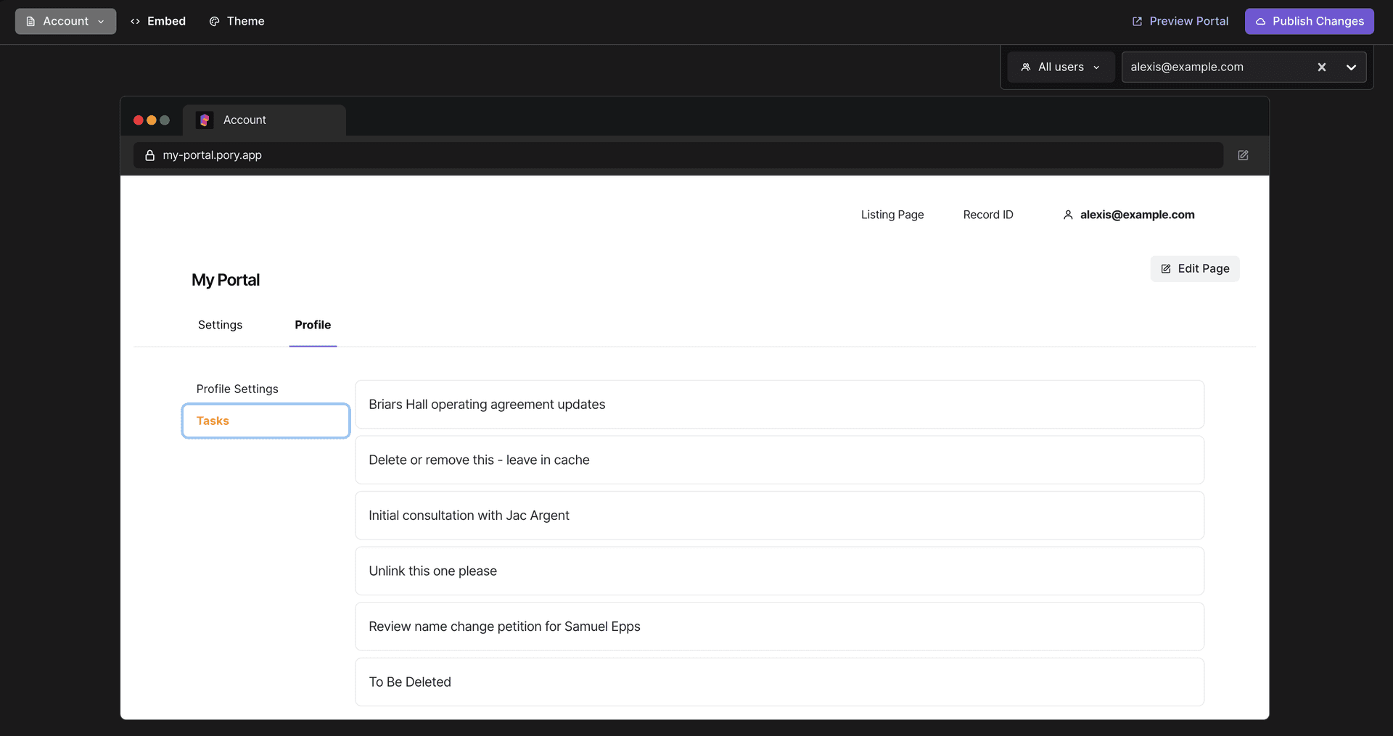The width and height of the screenshot is (1393, 736).
Task: Open the Listing Page nav link
Action: 892,215
